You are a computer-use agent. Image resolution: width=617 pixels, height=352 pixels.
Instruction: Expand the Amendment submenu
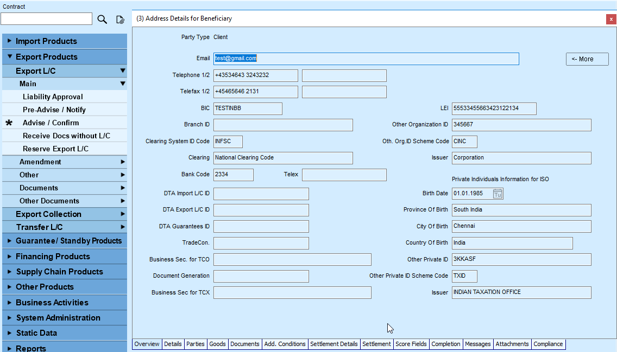(x=123, y=162)
